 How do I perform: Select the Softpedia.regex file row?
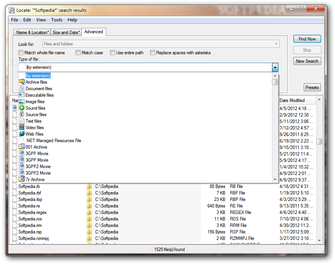coord(163,212)
